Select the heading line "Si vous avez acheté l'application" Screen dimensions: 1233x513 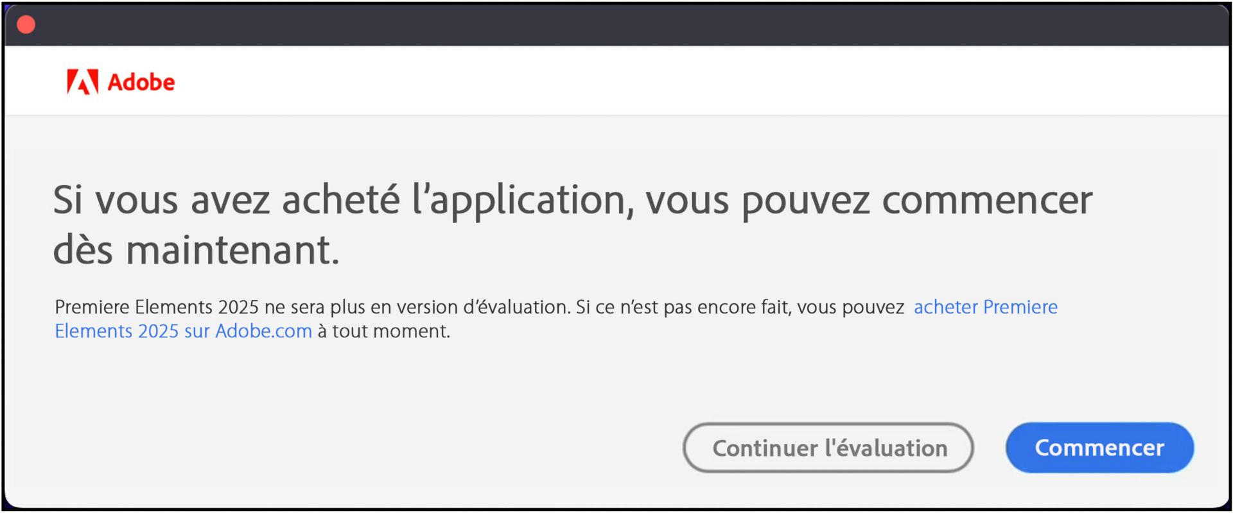point(340,200)
